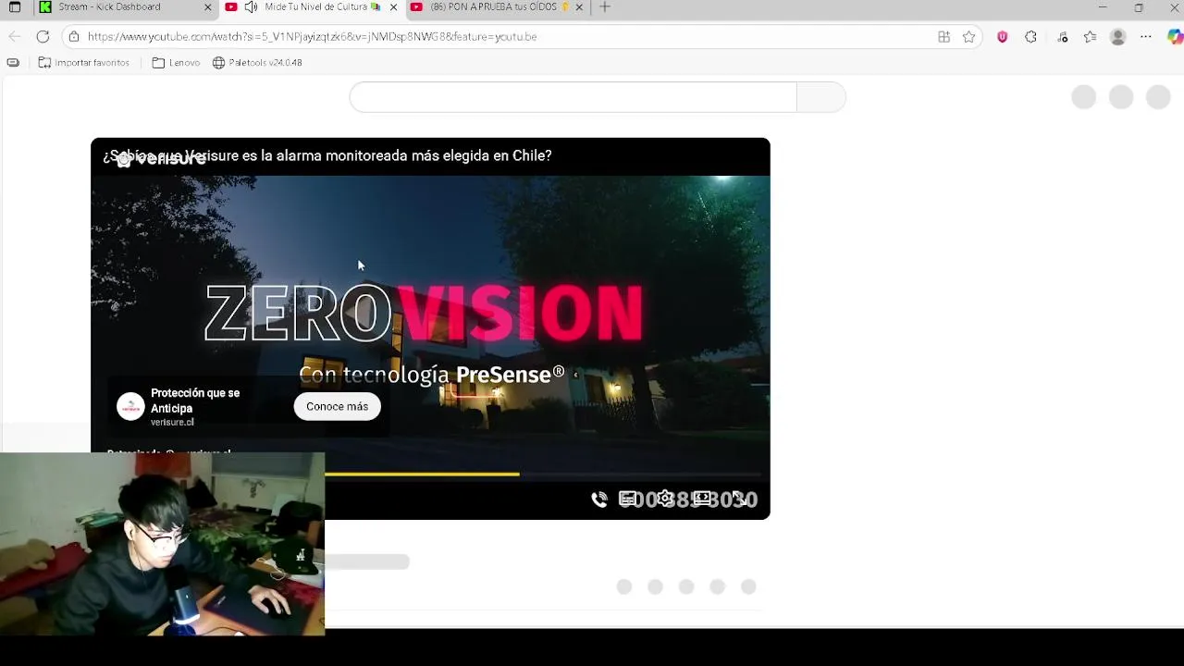1184x666 pixels.
Task: Open the split screen icon in address bar
Action: [x=943, y=37]
